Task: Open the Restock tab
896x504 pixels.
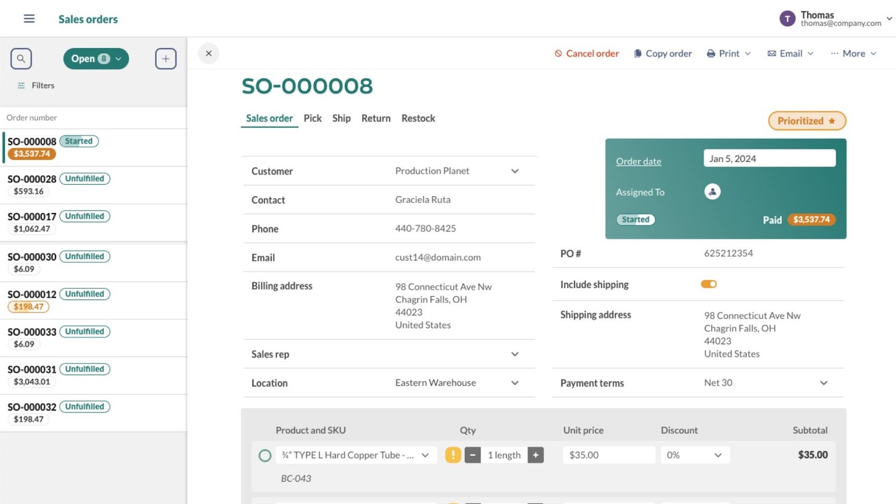Action: [418, 118]
